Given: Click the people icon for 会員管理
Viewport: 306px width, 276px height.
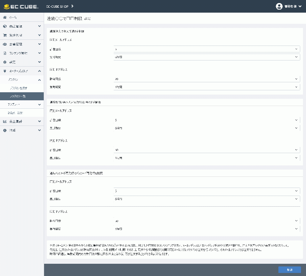Looking at the screenshot, I should [5, 44].
